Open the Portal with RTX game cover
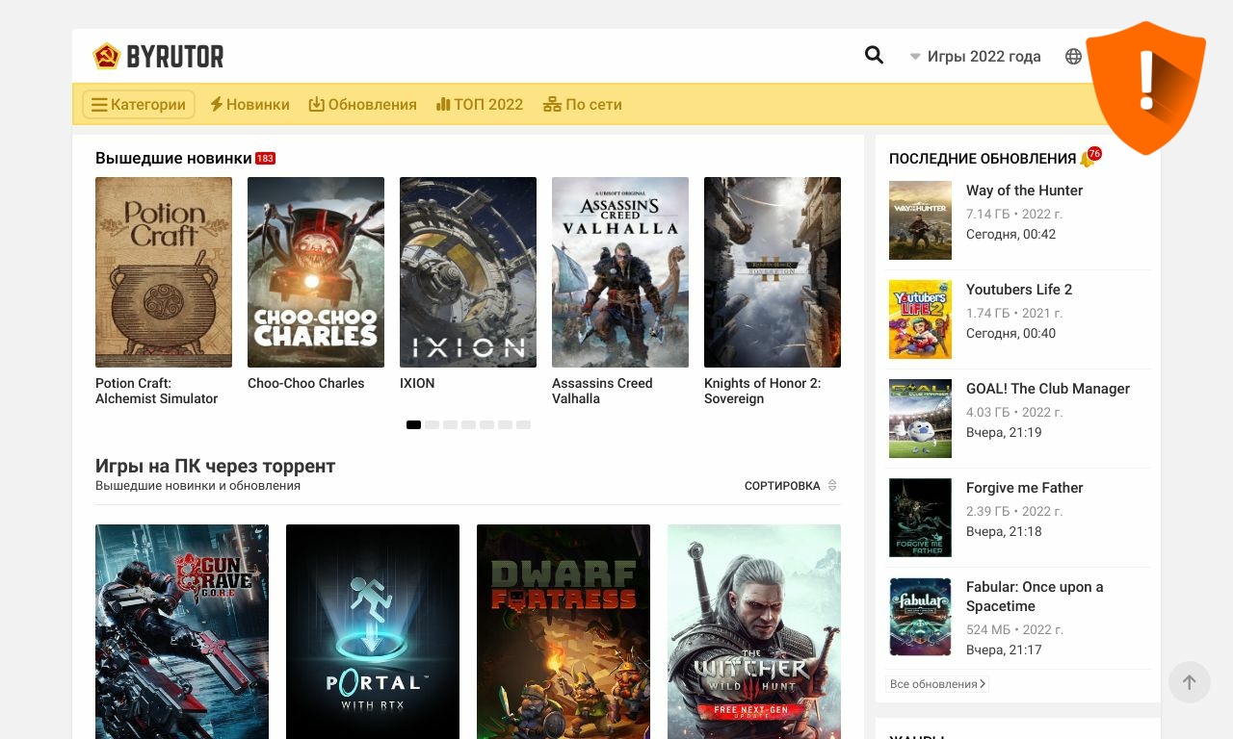The image size is (1233, 739). coord(373,630)
